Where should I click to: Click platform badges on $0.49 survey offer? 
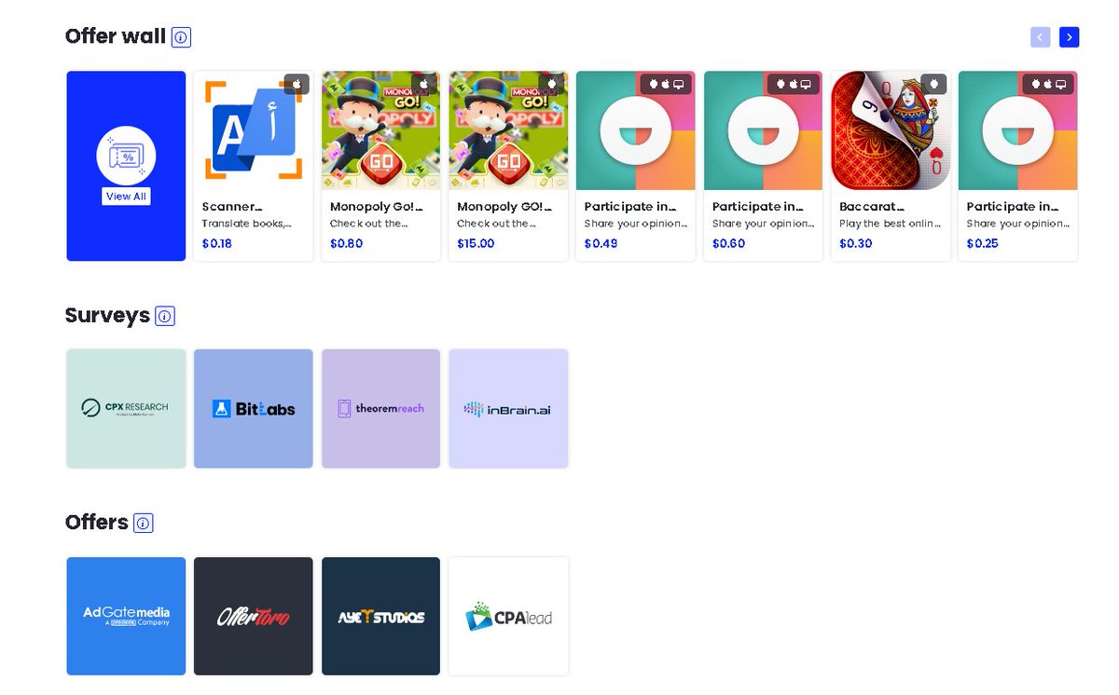click(x=666, y=84)
